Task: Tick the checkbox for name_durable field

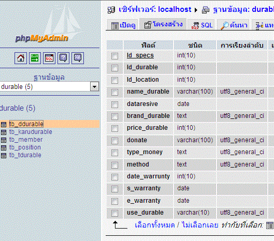Action: pyautogui.click(x=114, y=93)
